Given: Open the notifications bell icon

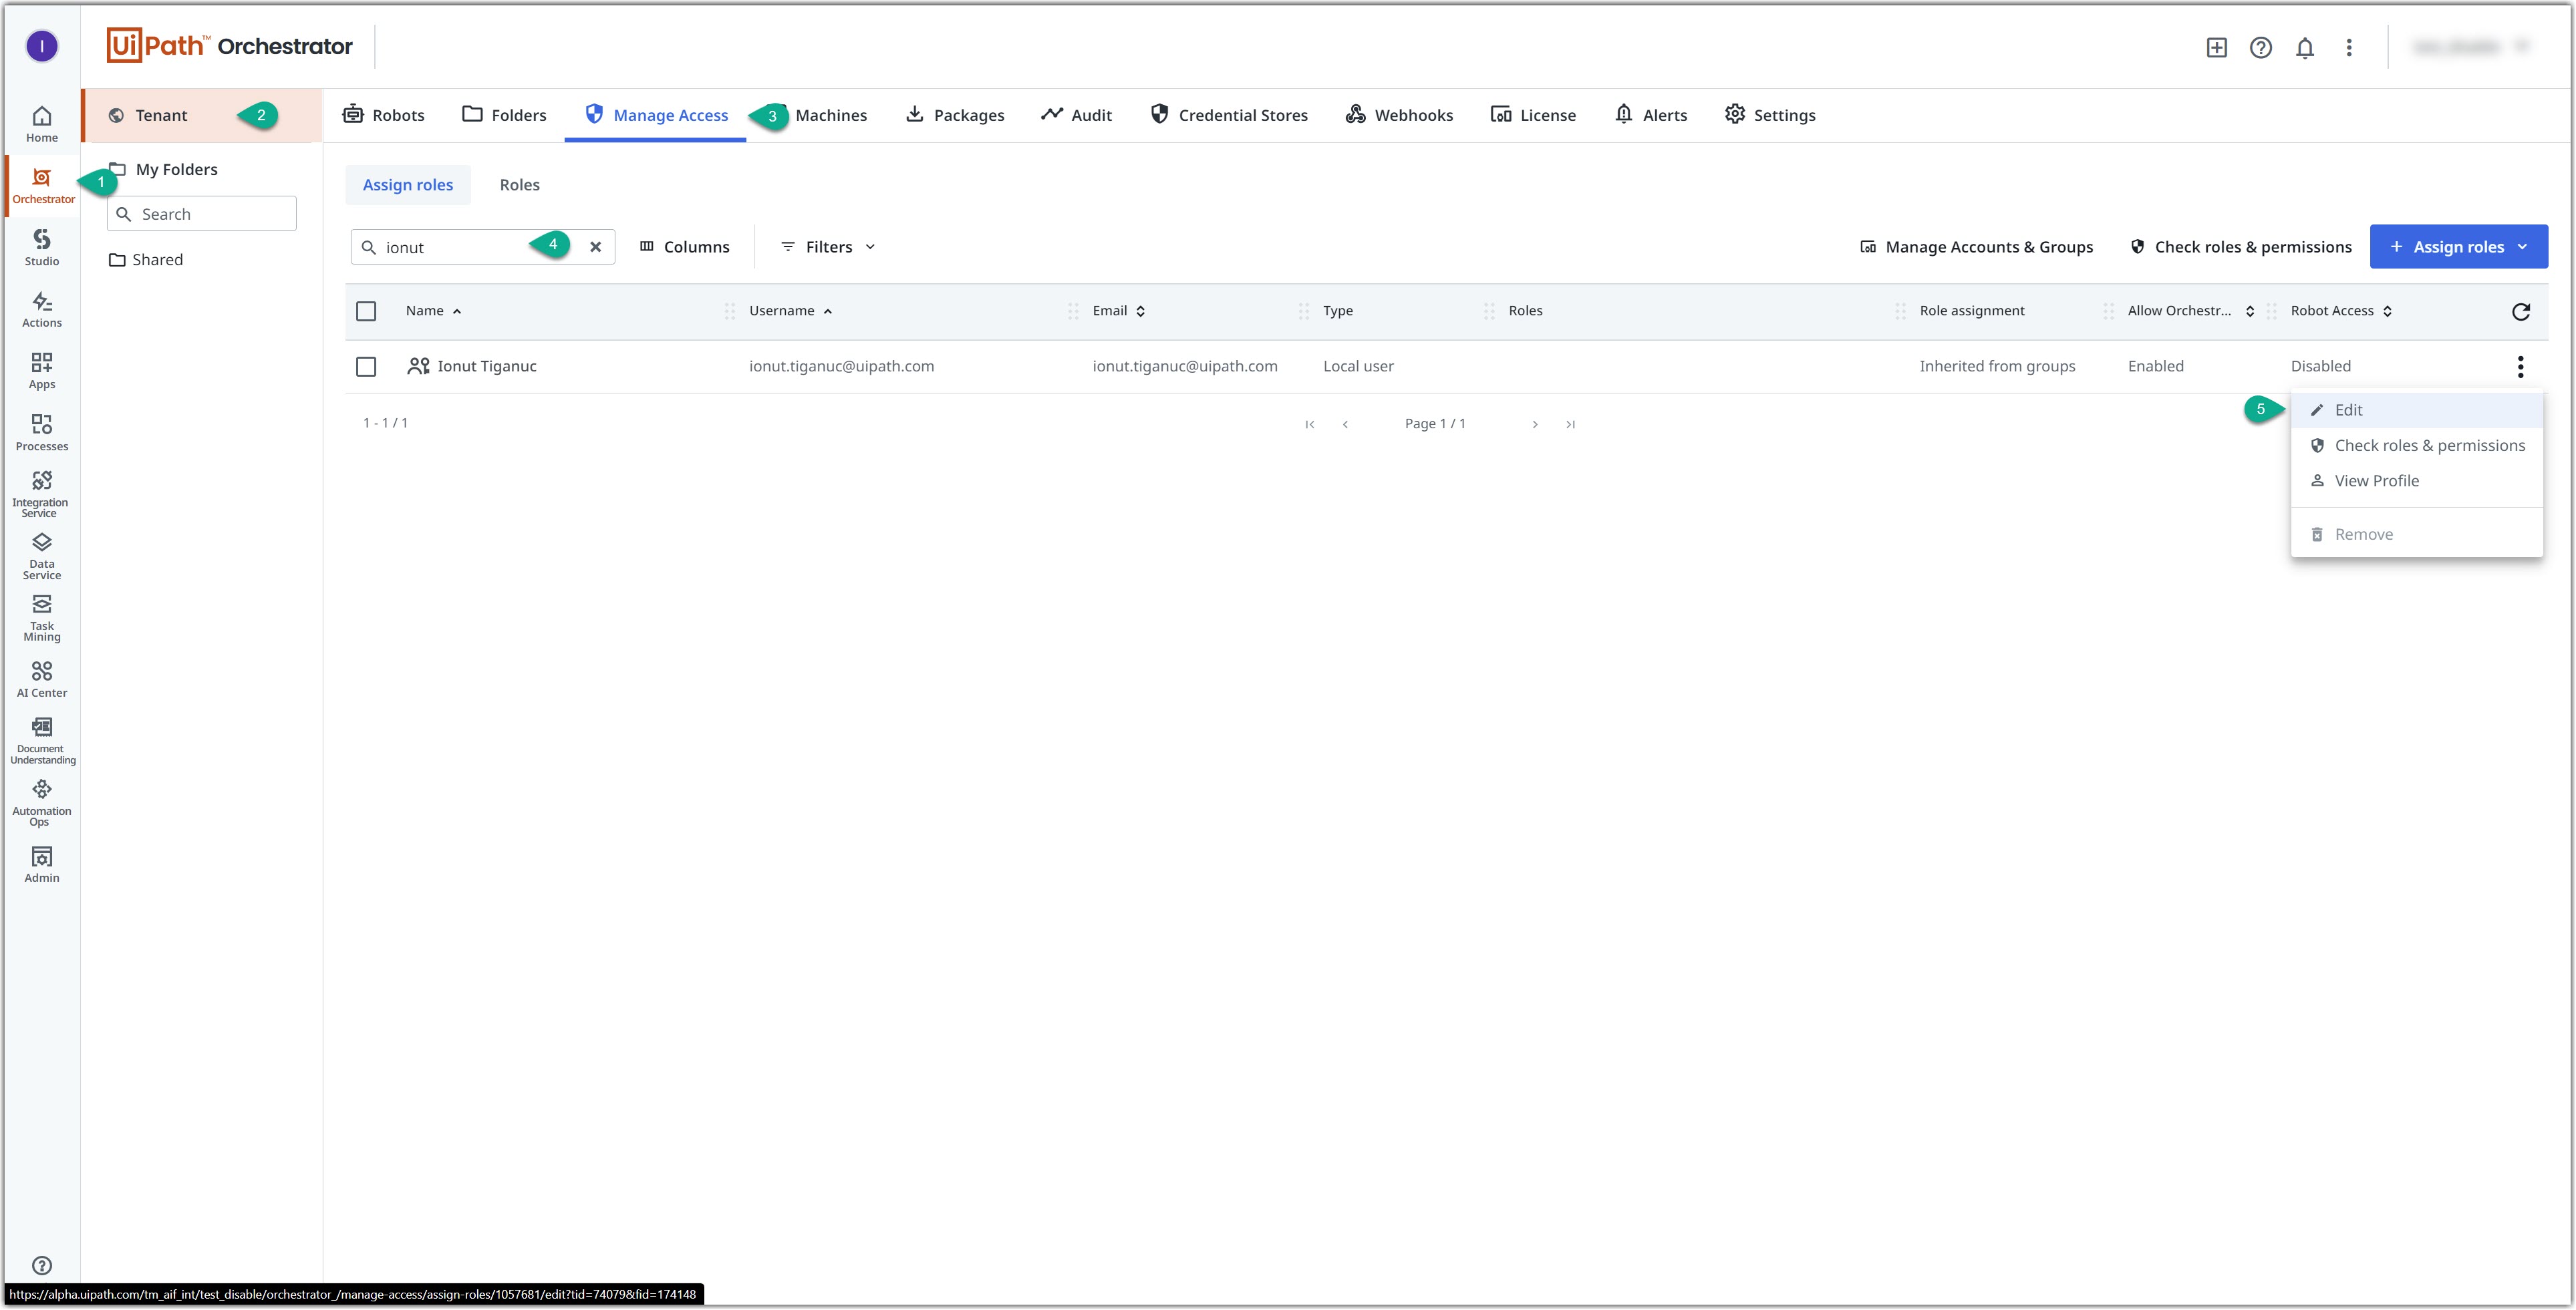Looking at the screenshot, I should [x=2304, y=47].
